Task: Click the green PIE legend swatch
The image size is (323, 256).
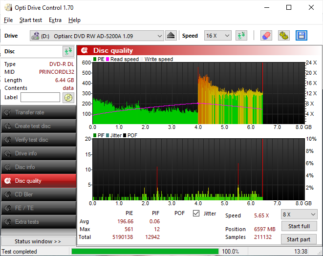Action: click(x=95, y=59)
